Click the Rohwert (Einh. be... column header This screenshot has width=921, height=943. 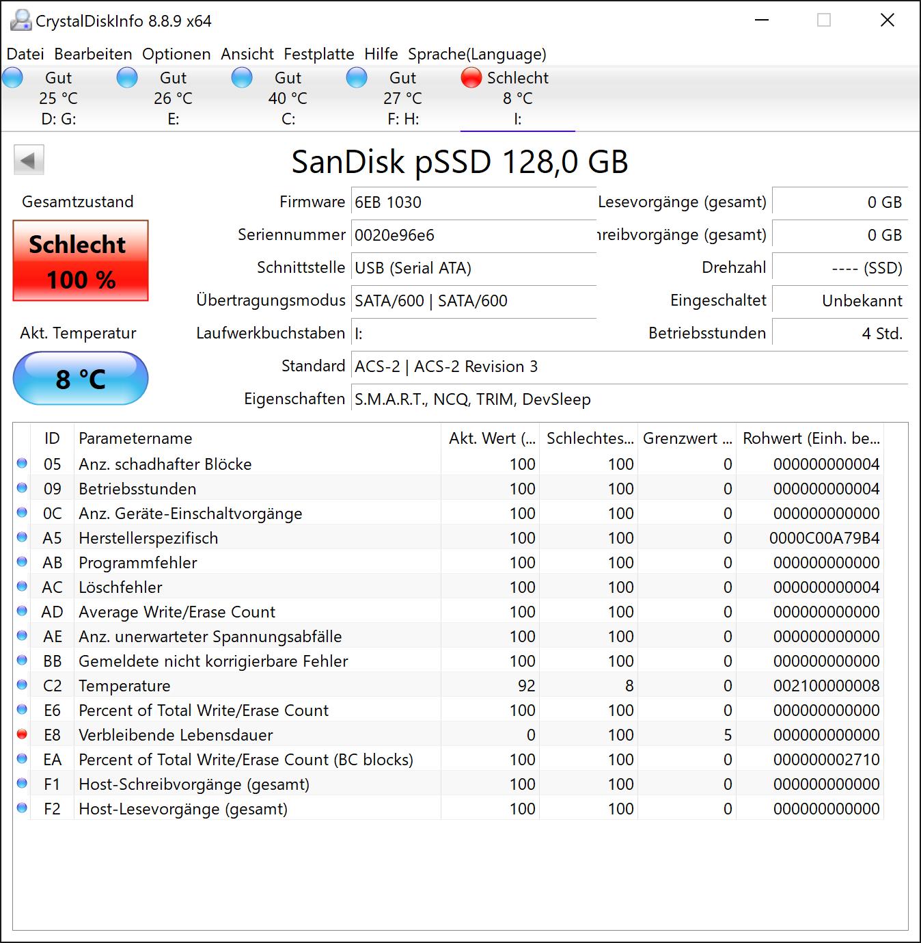pos(810,438)
